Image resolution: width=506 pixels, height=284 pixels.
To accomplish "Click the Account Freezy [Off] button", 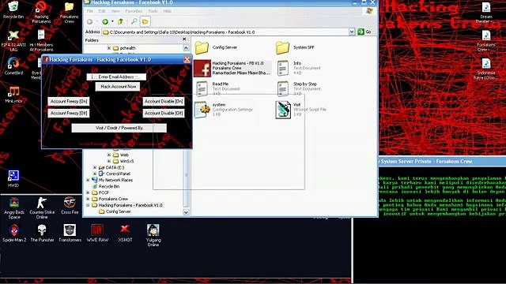I will point(69,114).
